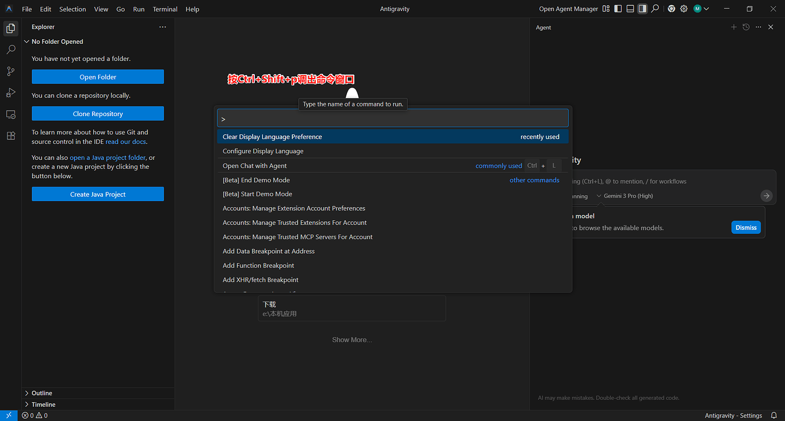Expand the Timeline section
Image resolution: width=785 pixels, height=421 pixels.
pos(98,405)
